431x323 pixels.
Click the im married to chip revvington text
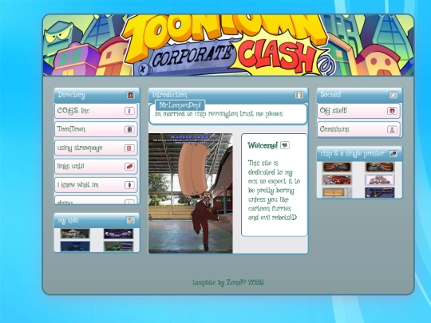click(219, 114)
